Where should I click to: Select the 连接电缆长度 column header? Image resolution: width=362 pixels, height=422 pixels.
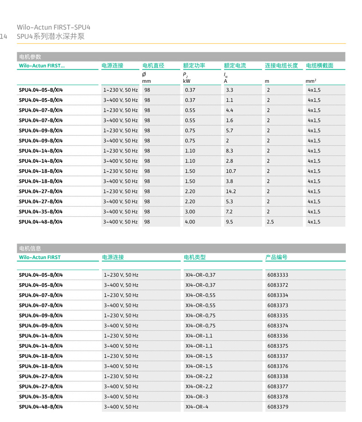281,66
